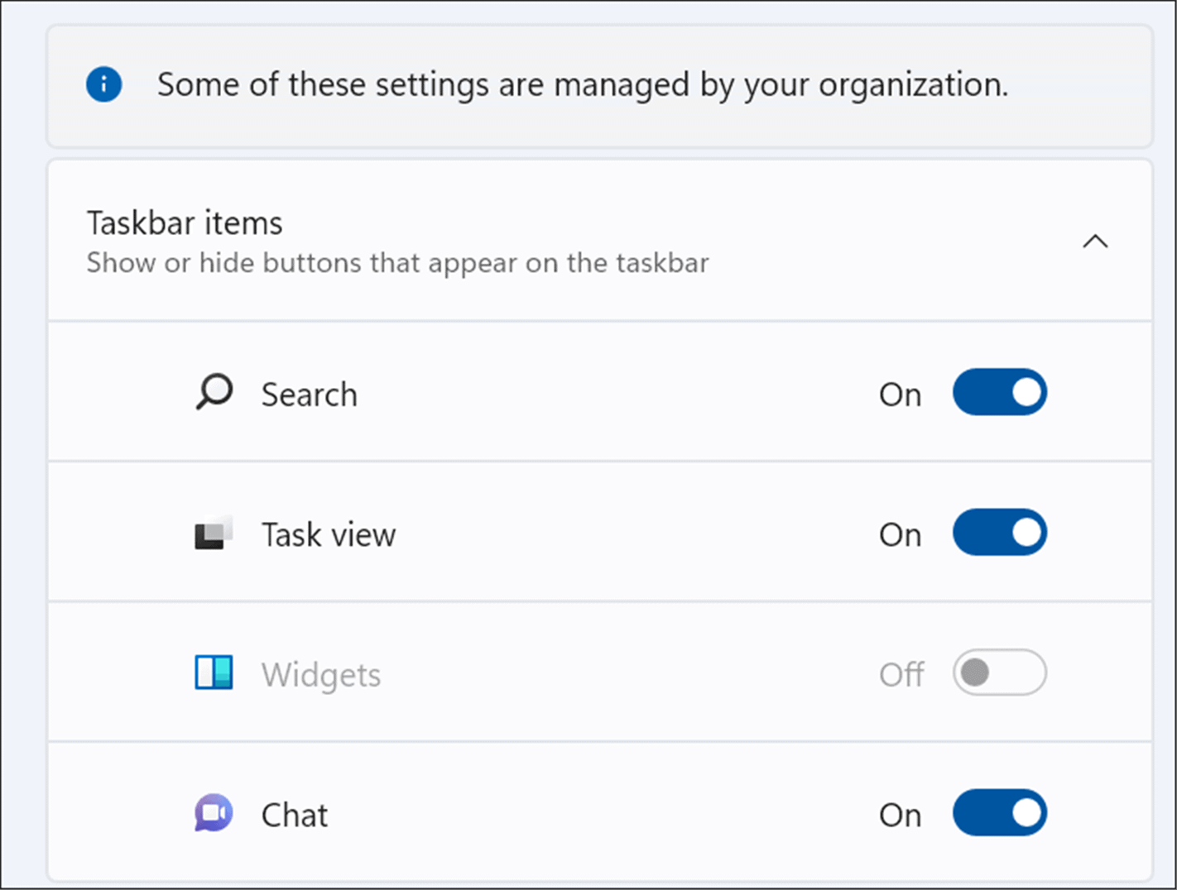Switch off the Chat toggle
Screen dimensions: 1177x890
[x=999, y=813]
